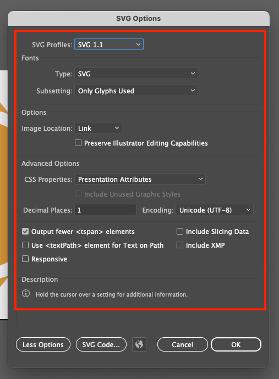Cancel the SVG Options dialog
Image resolution: width=279 pixels, height=379 pixels.
tap(183, 344)
